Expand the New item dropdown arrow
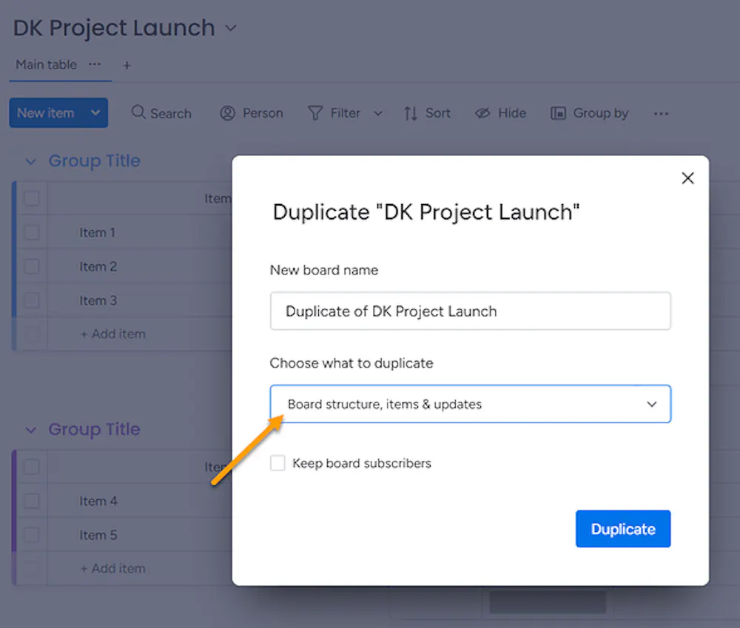Viewport: 740px width, 628px height. click(95, 112)
